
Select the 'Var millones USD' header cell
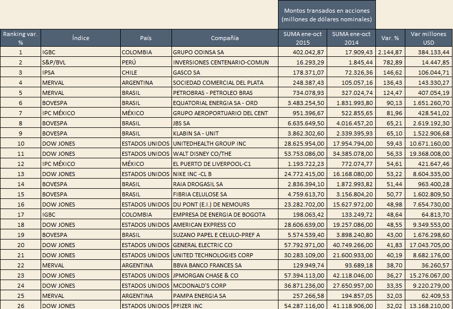pyautogui.click(x=429, y=38)
